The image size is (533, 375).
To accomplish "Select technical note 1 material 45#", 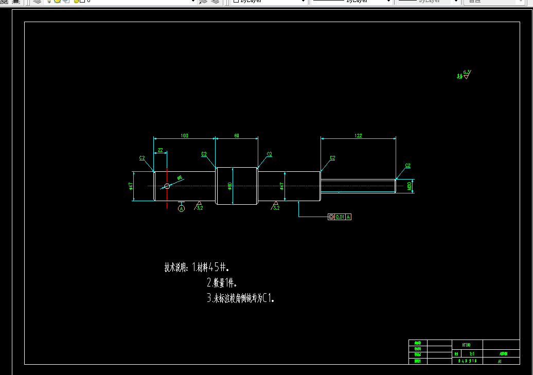I will click(x=211, y=267).
